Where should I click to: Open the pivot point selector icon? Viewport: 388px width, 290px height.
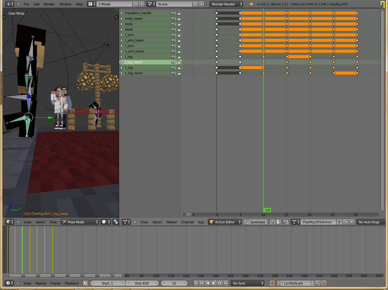[x=115, y=222]
